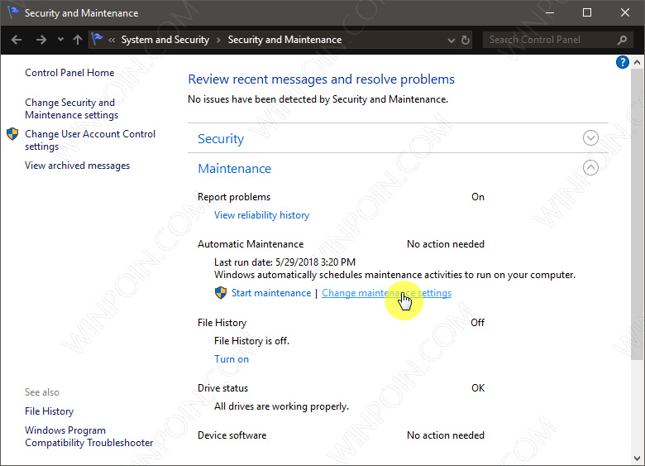Collapse the Maintenance section chevron
Viewport: 645px width, 466px height.
pos(590,167)
